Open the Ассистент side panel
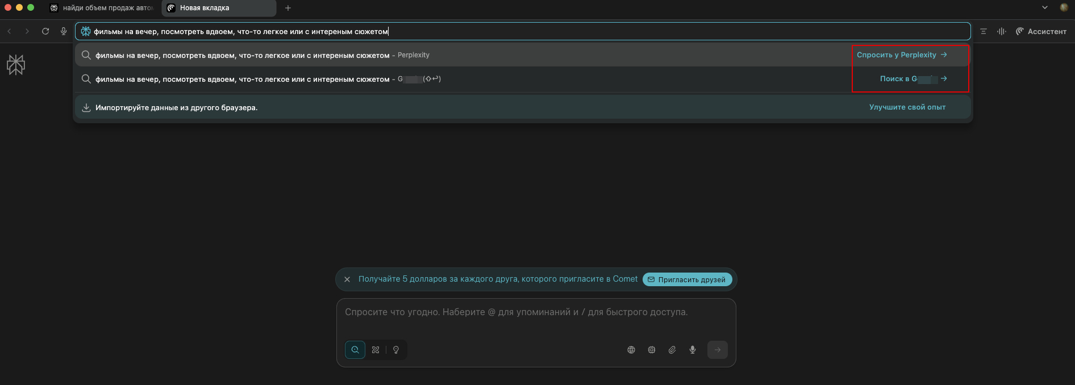The height and width of the screenshot is (385, 1075). pos(1041,31)
